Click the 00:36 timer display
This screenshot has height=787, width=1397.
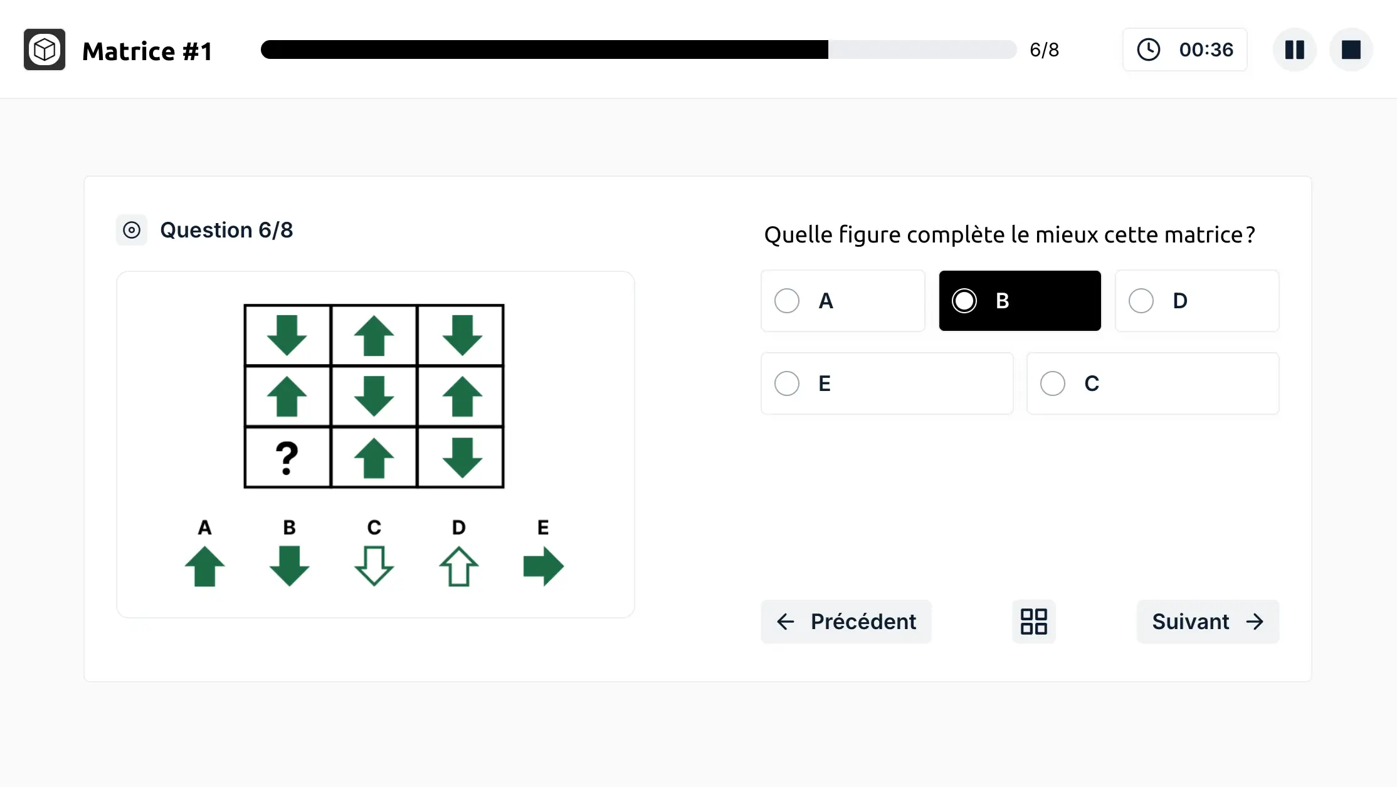click(1206, 50)
